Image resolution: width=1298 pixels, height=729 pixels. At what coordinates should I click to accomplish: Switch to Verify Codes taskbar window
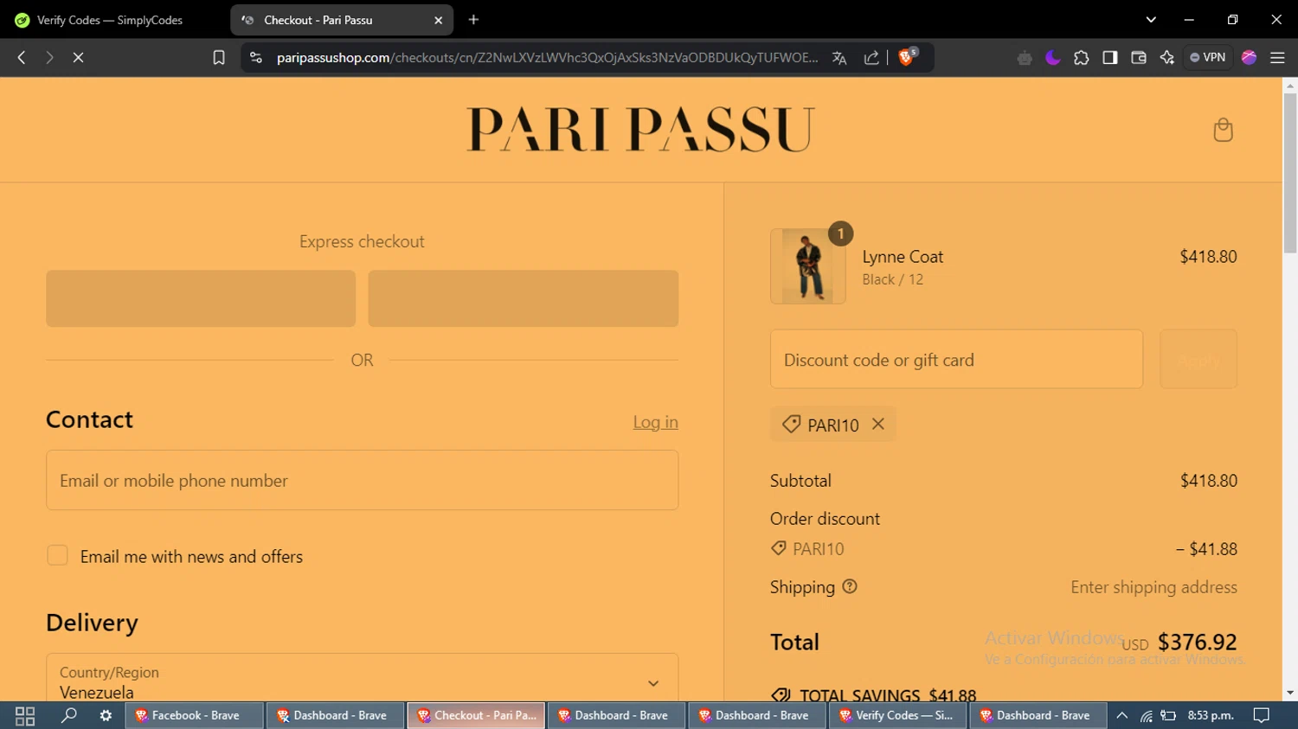(x=898, y=715)
